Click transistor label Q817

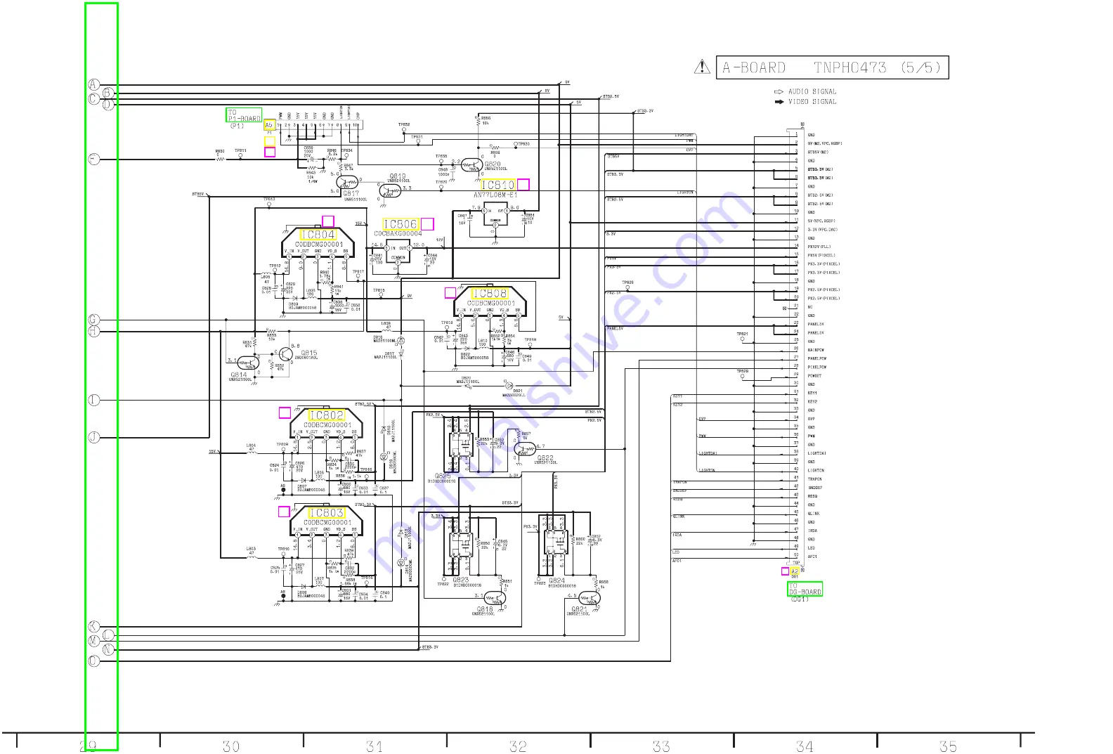tap(351, 193)
